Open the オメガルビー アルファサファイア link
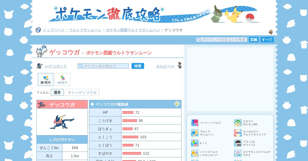Screen dimensions: 308x161 255,133
